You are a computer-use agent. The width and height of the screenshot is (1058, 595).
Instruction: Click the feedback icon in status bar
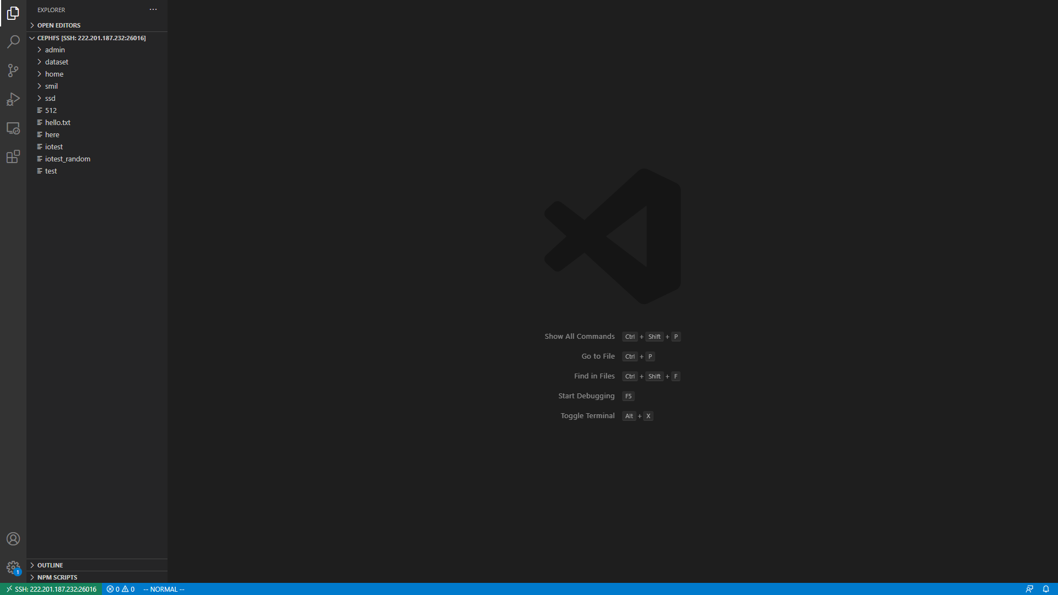click(1029, 589)
